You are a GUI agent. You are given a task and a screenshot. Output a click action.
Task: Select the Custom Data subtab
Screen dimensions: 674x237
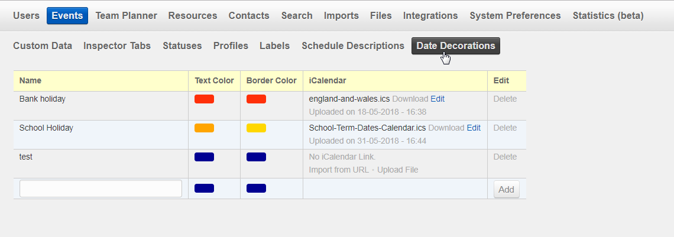pos(43,46)
